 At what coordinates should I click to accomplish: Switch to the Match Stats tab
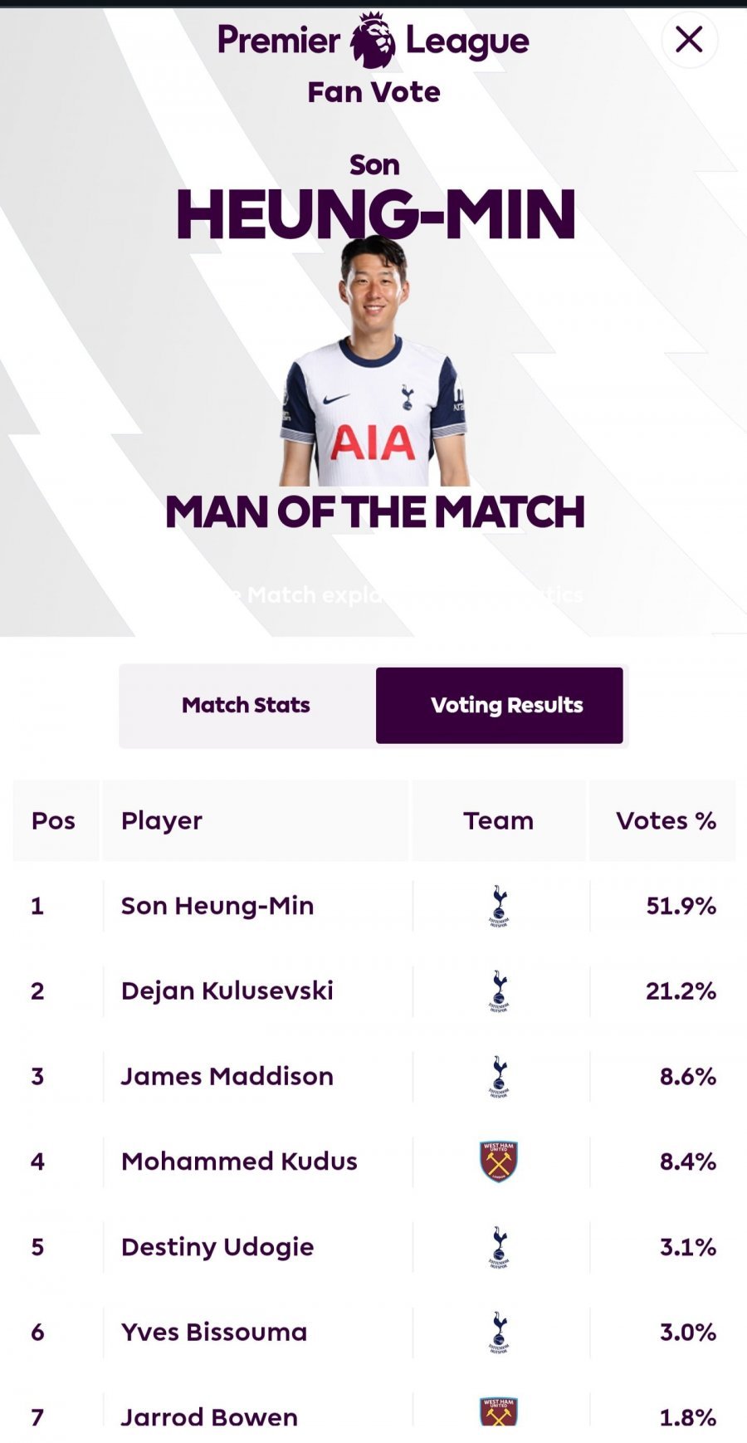click(247, 706)
